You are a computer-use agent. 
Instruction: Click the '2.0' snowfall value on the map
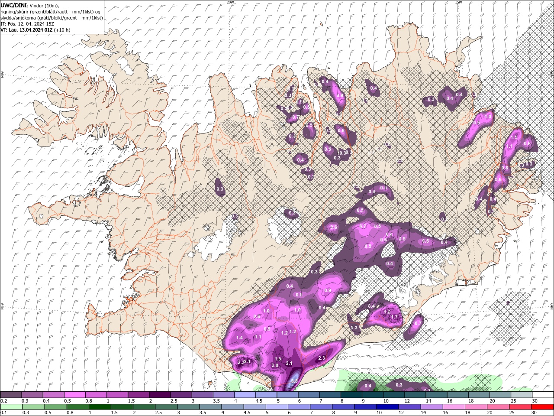tap(275, 365)
